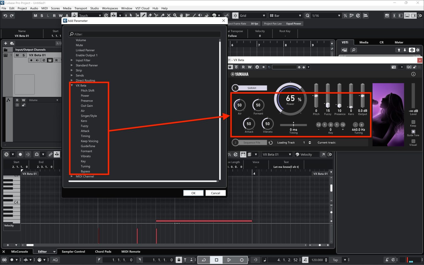Click the Timing slider in VX Beta
The image size is (424, 265).
tap(293, 125)
